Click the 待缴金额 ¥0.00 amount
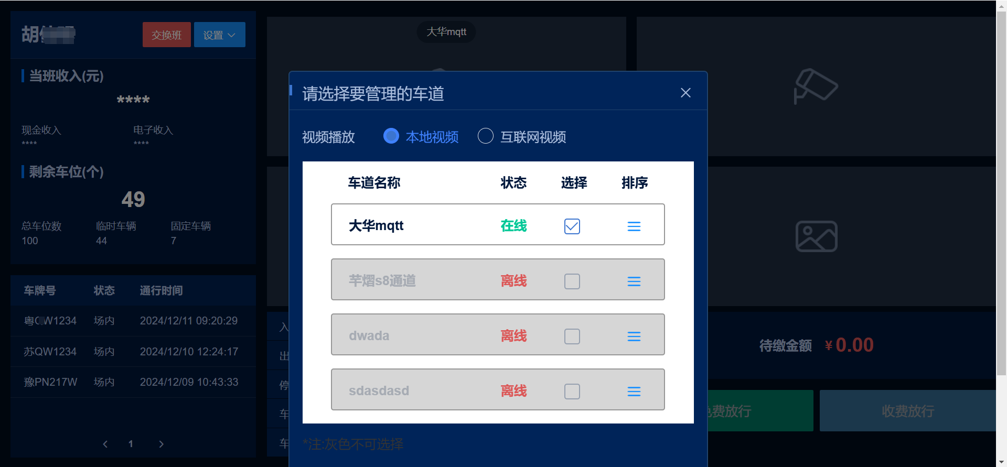 [849, 345]
